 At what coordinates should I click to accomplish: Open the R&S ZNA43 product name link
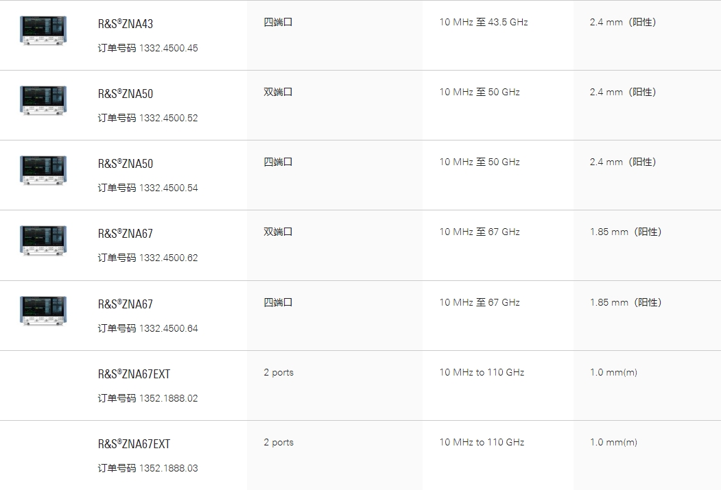pos(125,24)
